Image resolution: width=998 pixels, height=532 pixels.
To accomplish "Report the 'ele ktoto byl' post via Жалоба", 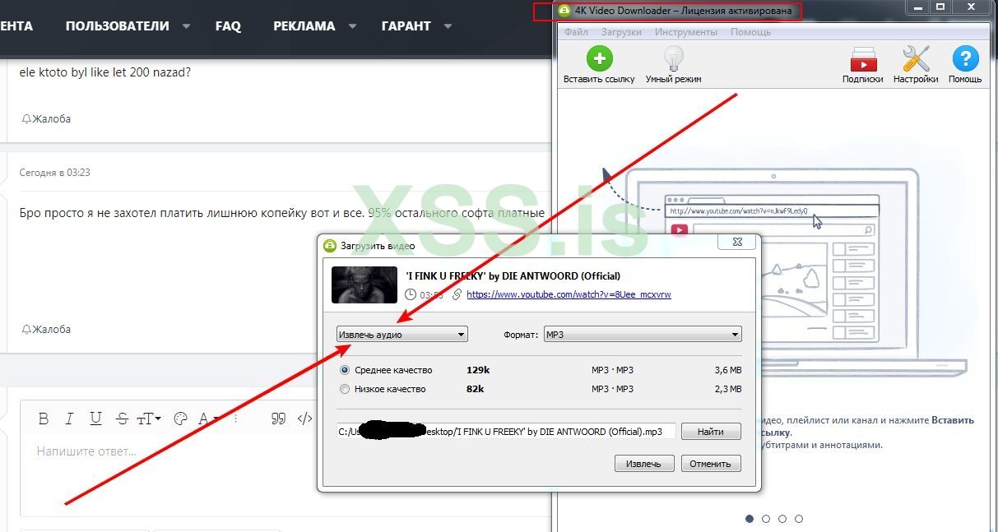I will (46, 118).
